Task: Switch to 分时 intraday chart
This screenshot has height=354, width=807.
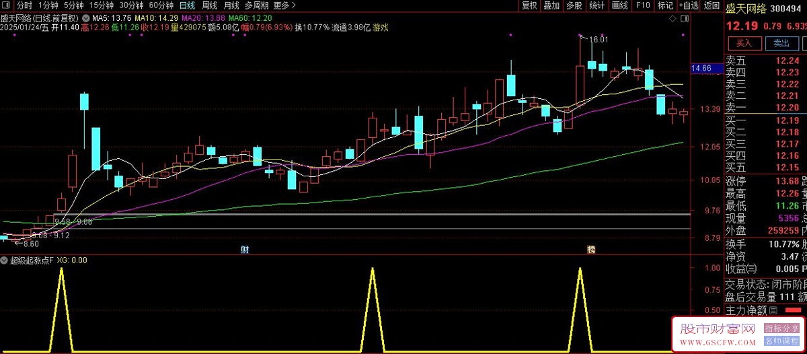Action: coord(24,5)
